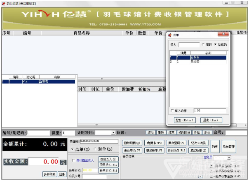This screenshot has width=249, height=181.
Task: Click the 折扣% column header
Action: pos(144,89)
